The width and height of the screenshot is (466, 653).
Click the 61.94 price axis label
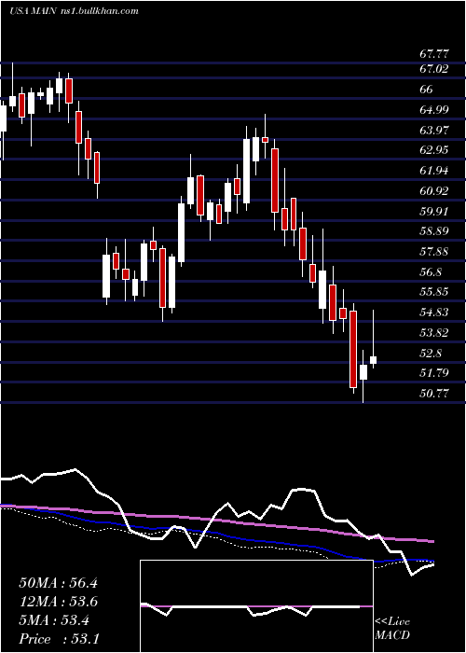[x=434, y=171]
